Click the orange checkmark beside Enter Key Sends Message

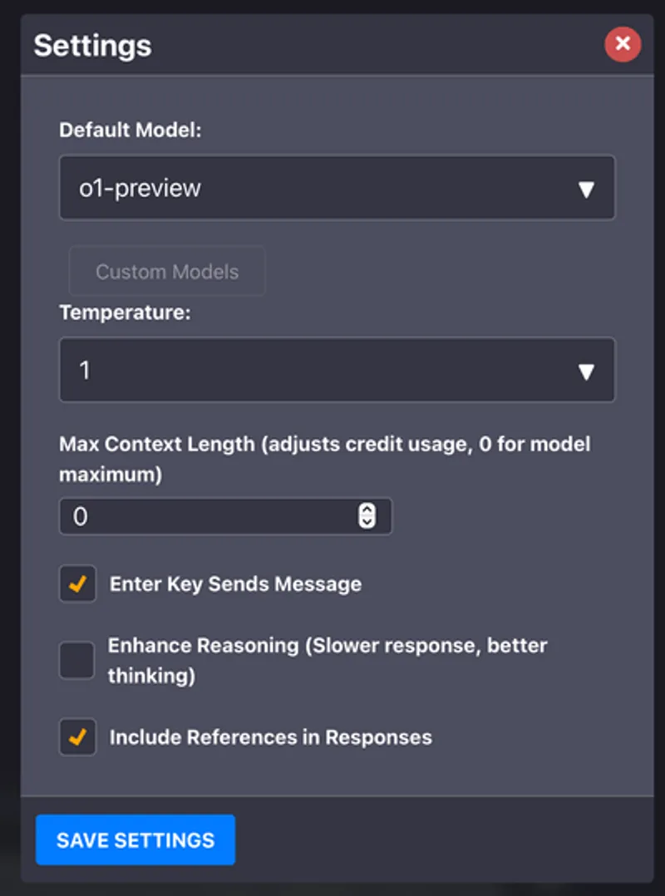tap(76, 584)
